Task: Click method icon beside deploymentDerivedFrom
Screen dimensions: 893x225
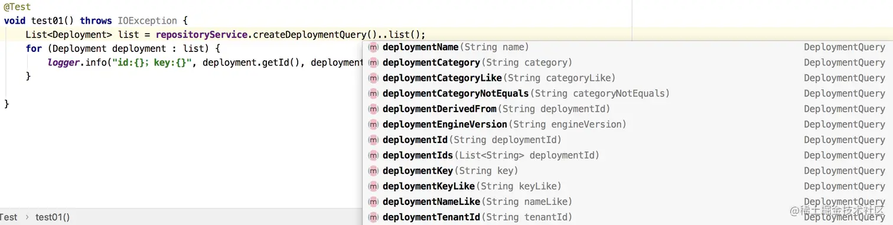Action: [373, 109]
